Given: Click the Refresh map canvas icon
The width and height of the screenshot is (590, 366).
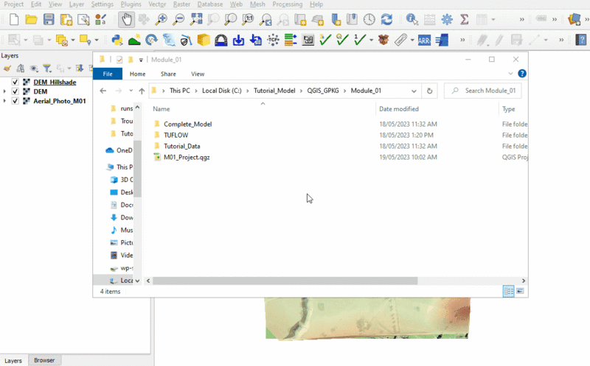Looking at the screenshot, I should pos(386,19).
